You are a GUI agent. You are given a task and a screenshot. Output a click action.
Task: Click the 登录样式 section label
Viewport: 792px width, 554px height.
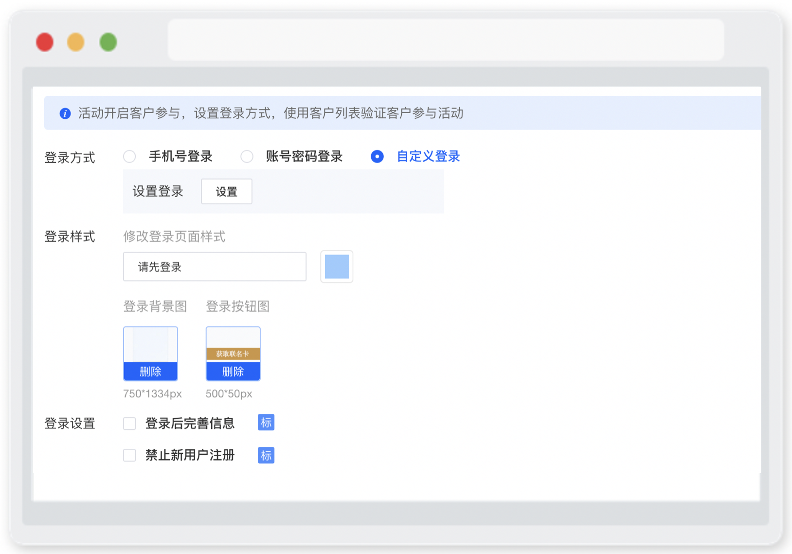(x=70, y=237)
